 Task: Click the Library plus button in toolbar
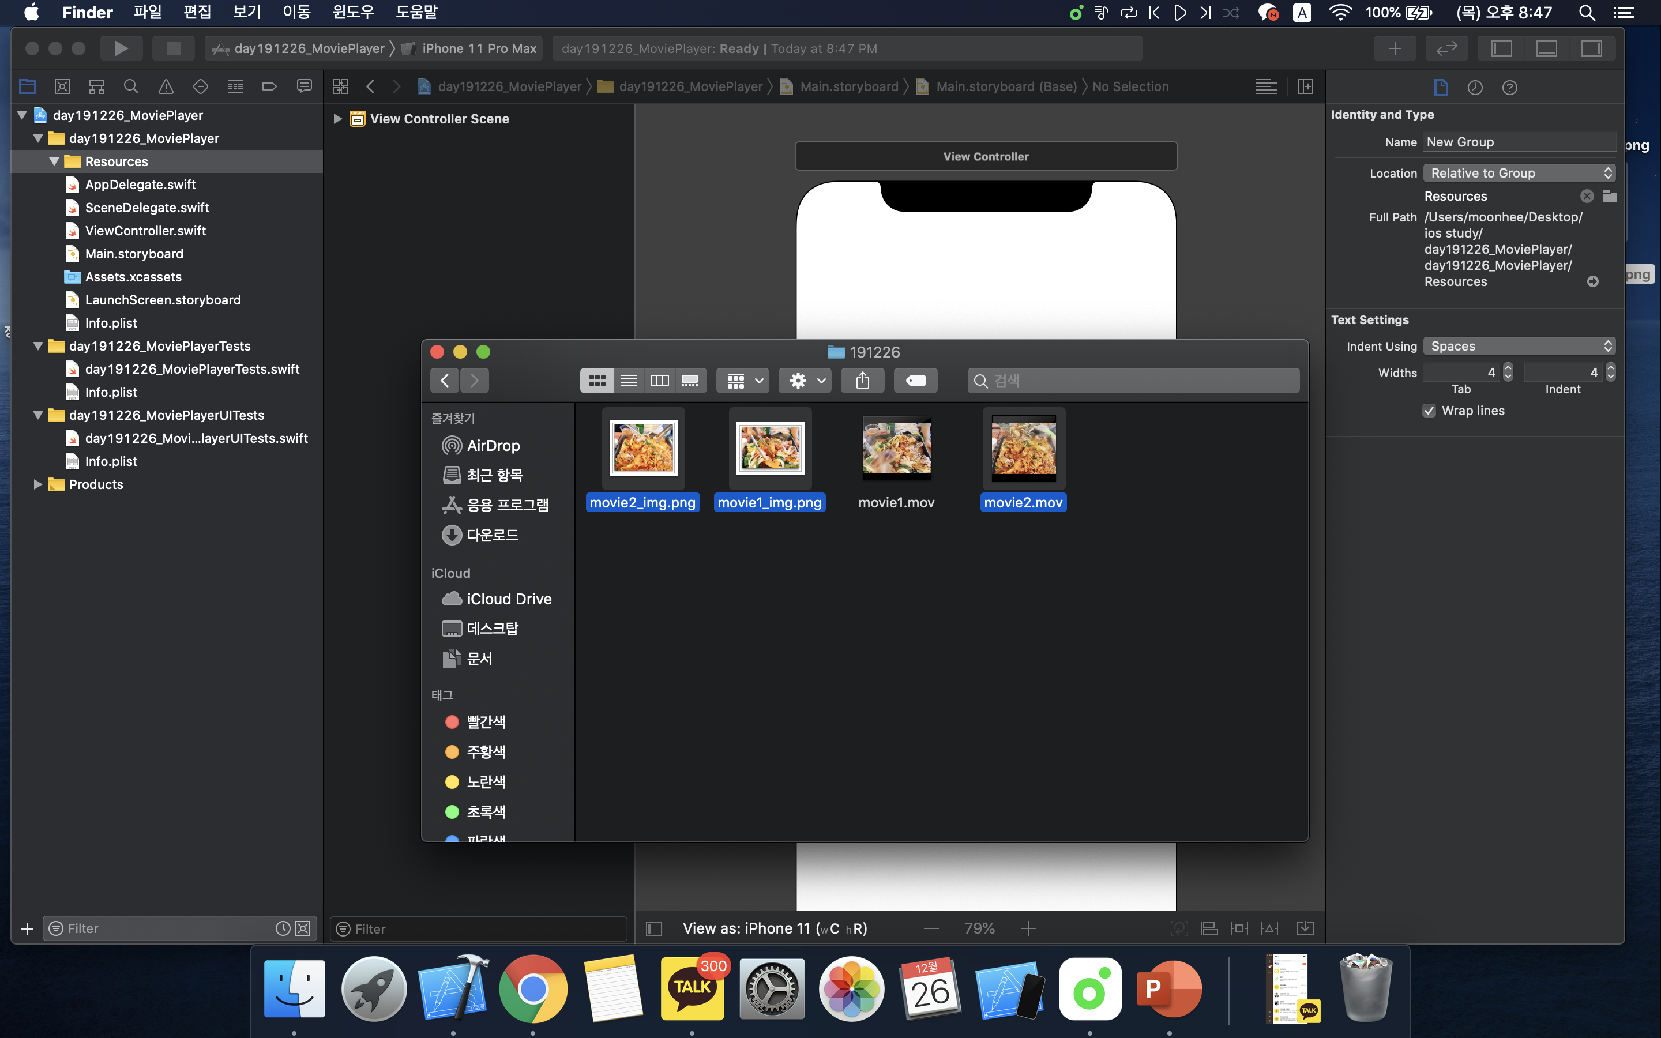1394,48
